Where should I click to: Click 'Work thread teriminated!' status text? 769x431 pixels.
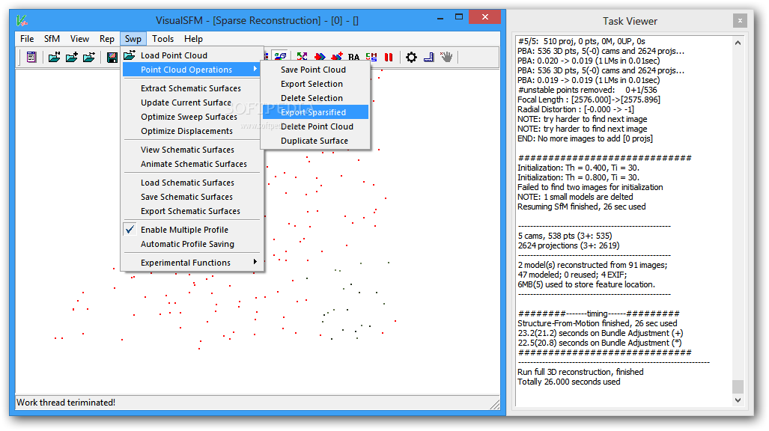66,403
